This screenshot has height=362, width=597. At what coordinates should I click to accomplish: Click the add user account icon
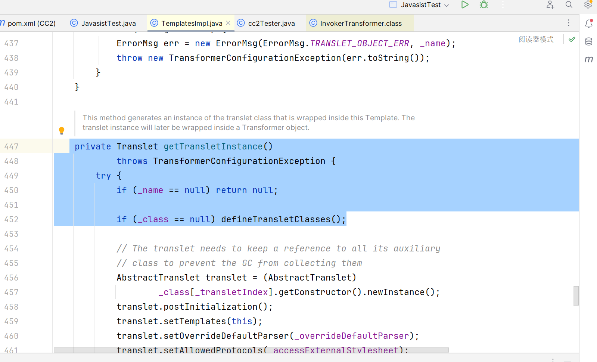(550, 5)
